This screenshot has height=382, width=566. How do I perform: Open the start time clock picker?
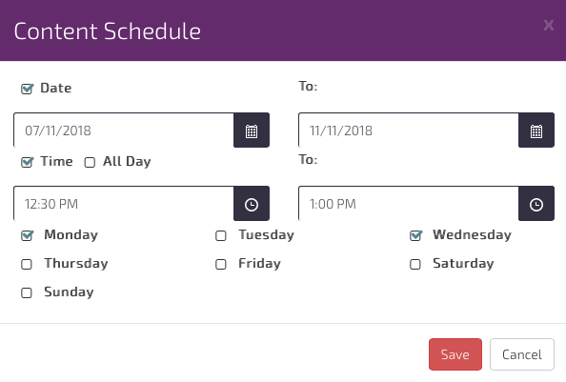click(x=252, y=204)
